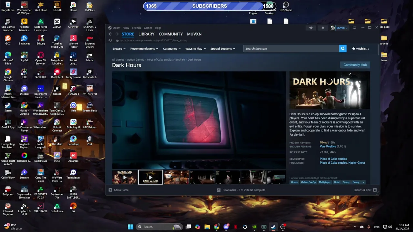The image size is (413, 232).
Task: Open the MUVXN profile tab
Action: point(194,34)
